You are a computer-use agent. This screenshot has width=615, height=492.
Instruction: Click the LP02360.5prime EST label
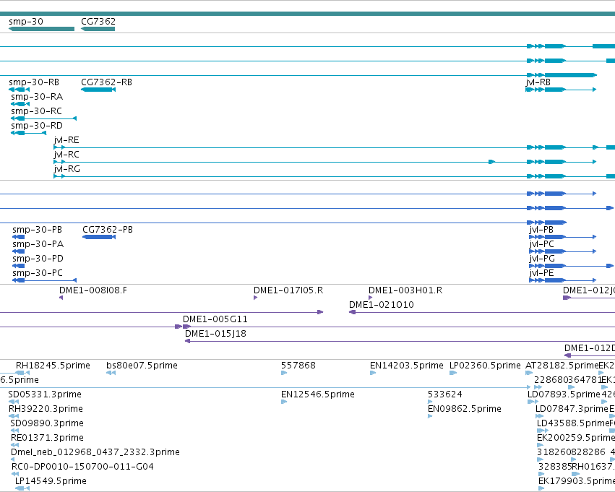[485, 366]
